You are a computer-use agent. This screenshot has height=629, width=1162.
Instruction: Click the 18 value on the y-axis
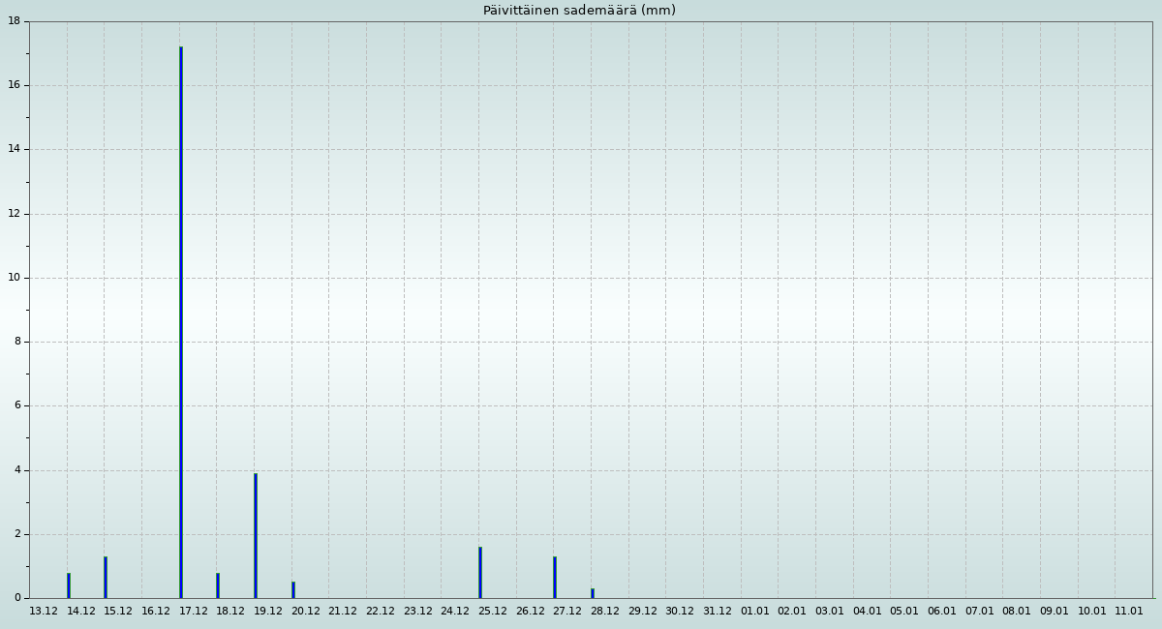tap(15, 21)
